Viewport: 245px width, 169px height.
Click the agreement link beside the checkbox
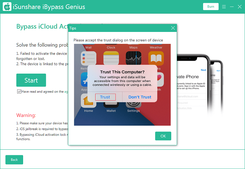(x=66, y=92)
